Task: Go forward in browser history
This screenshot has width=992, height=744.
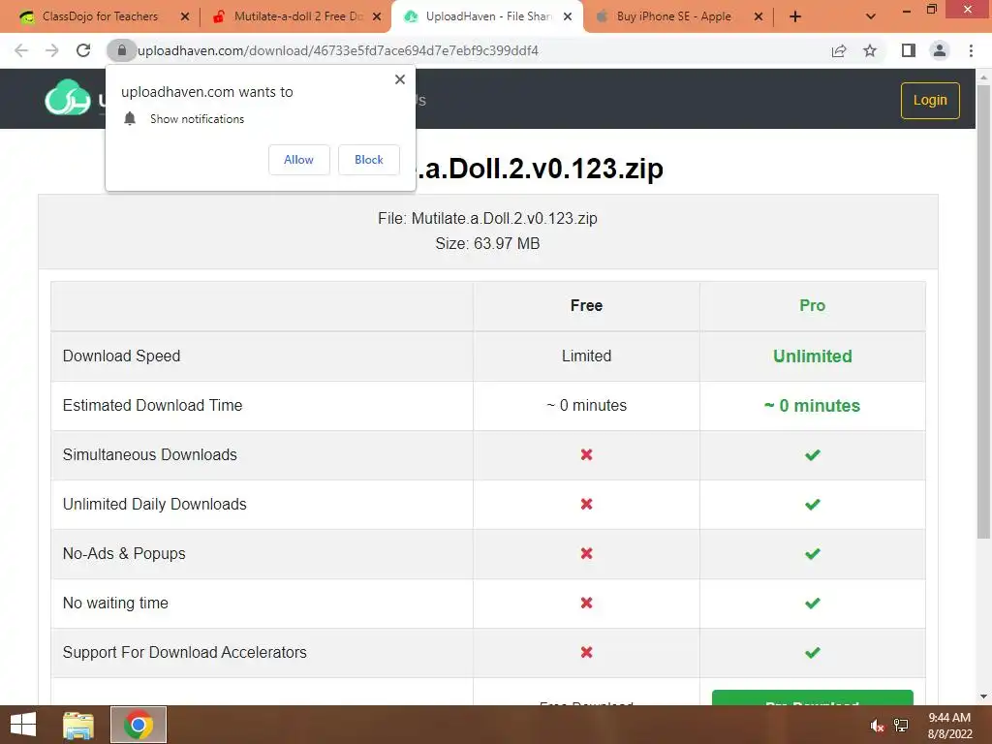Action: 52,50
